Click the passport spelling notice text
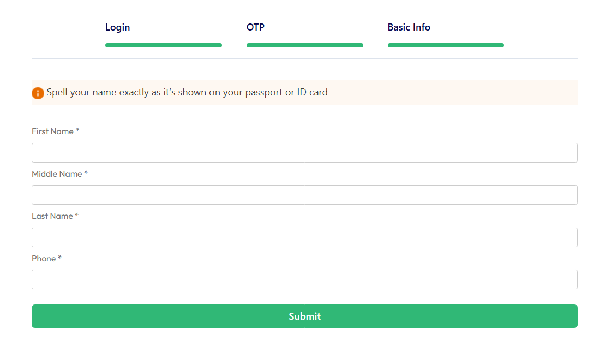 187,92
